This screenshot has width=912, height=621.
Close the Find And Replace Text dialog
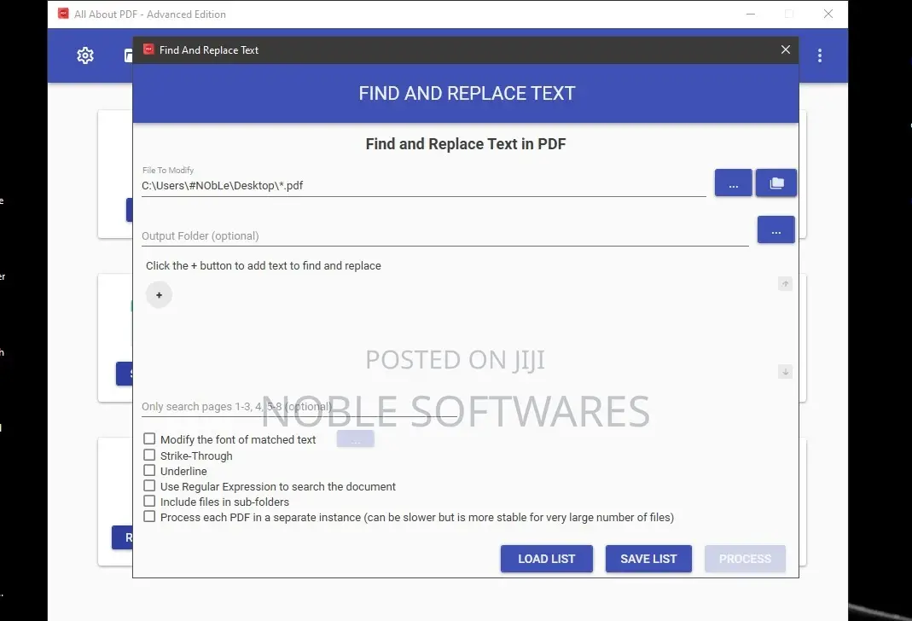(785, 50)
